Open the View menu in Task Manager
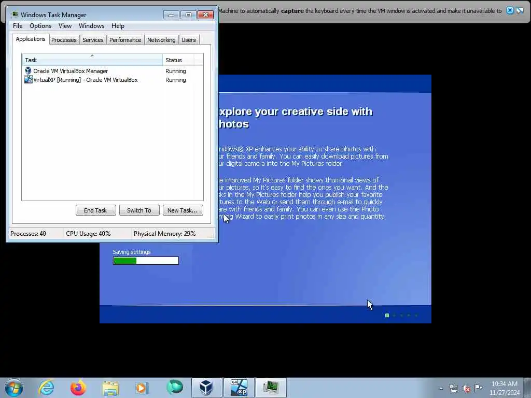The width and height of the screenshot is (531, 398). coord(65,26)
